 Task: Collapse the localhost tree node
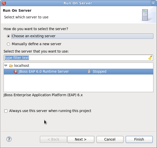pyautogui.click(x=6, y=66)
